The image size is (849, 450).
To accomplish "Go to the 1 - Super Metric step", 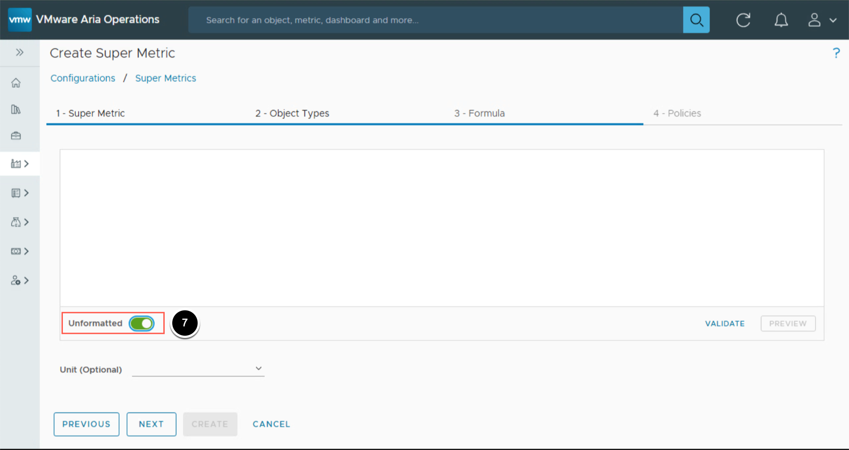I will 90,113.
